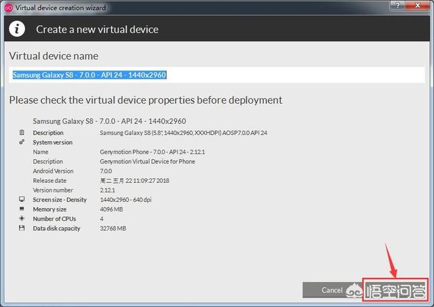This screenshot has width=434, height=307.
Task: Click the Data disk value '32768 MB'
Action: [x=113, y=228]
